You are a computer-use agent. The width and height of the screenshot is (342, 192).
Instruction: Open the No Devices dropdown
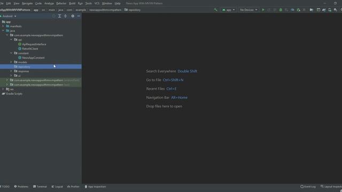click(248, 10)
